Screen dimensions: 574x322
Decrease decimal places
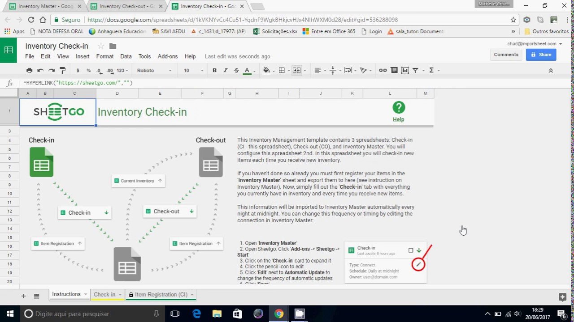click(x=99, y=70)
